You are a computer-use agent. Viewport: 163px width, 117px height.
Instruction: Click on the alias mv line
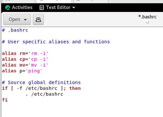click(x=25, y=65)
